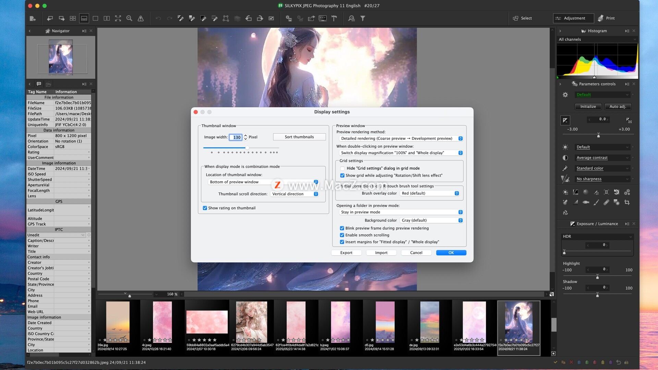Toggle the warning triangle display icon
This screenshot has height=370, width=658.
[141, 18]
